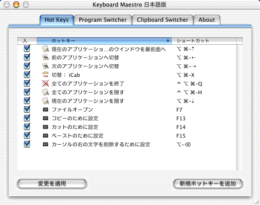Toggle checkbox for 次のアプリケーションへ切替
Viewport: 260px width, 205px height.
[x=27, y=66]
